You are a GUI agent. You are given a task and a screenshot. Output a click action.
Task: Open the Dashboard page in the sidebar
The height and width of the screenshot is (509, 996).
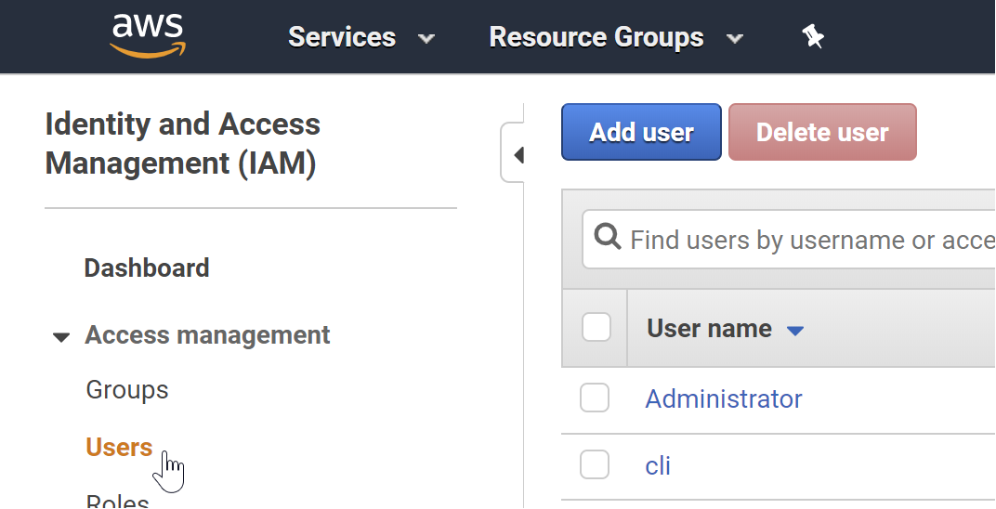click(147, 268)
